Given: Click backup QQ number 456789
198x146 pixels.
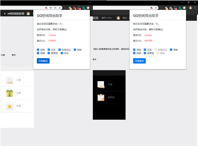Looking at the screenshot, I should pyautogui.click(x=148, y=41).
